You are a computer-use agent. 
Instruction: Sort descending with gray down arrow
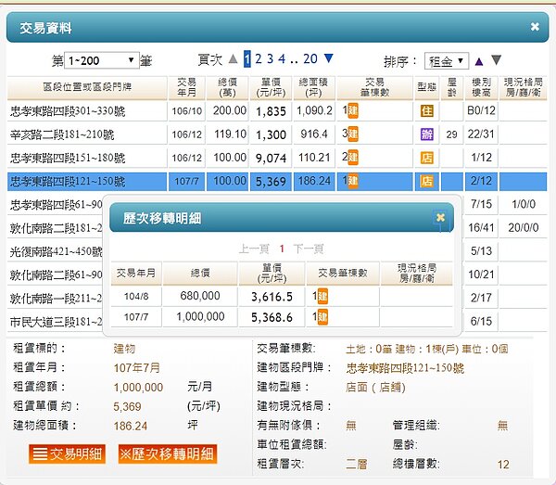click(497, 60)
